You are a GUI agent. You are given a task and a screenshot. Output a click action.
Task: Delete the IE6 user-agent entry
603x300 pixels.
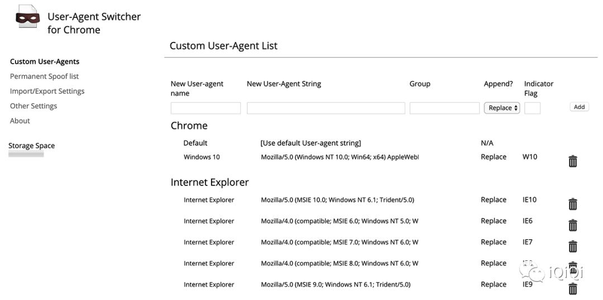573,225
